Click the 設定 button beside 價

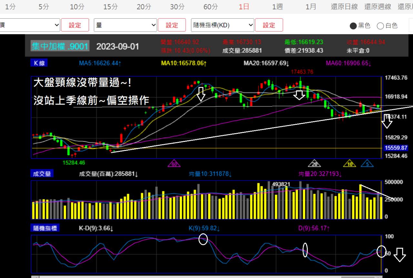(75, 25)
